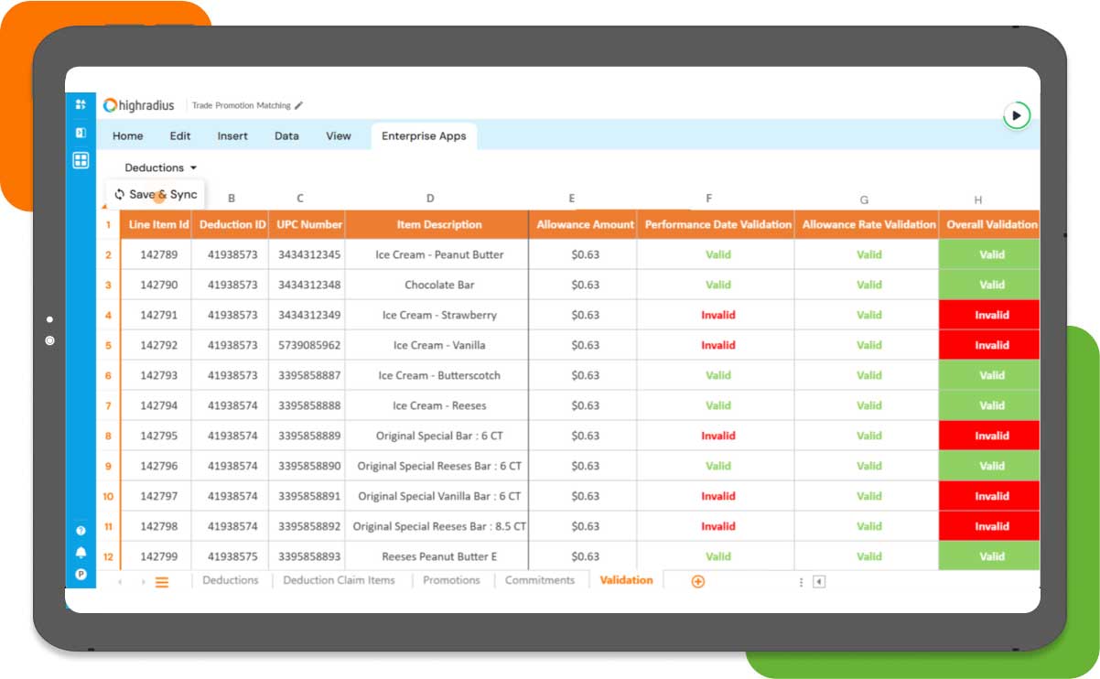Switch to the Promotions sheet tab
This screenshot has height=679, width=1100.
tap(451, 580)
